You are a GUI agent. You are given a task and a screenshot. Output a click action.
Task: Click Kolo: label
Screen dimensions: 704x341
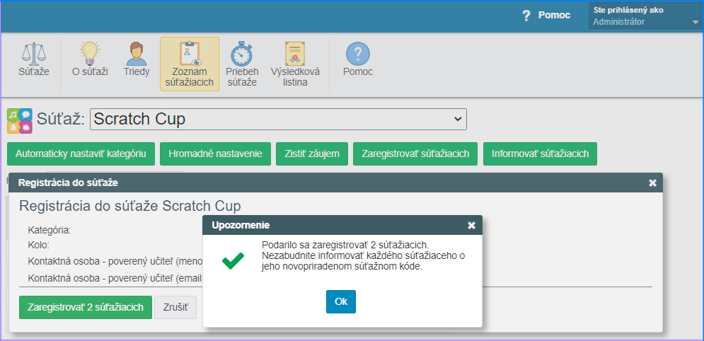point(39,245)
